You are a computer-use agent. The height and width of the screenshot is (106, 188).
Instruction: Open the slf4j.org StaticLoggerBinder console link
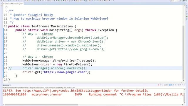pos(67,91)
